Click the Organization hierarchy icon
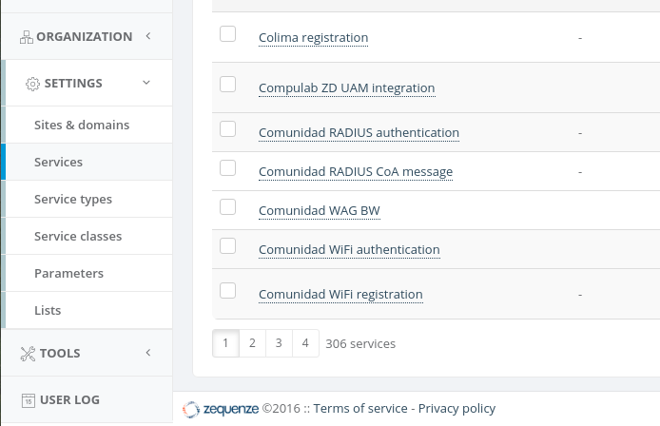Screen dimensions: 660x426 27,37
